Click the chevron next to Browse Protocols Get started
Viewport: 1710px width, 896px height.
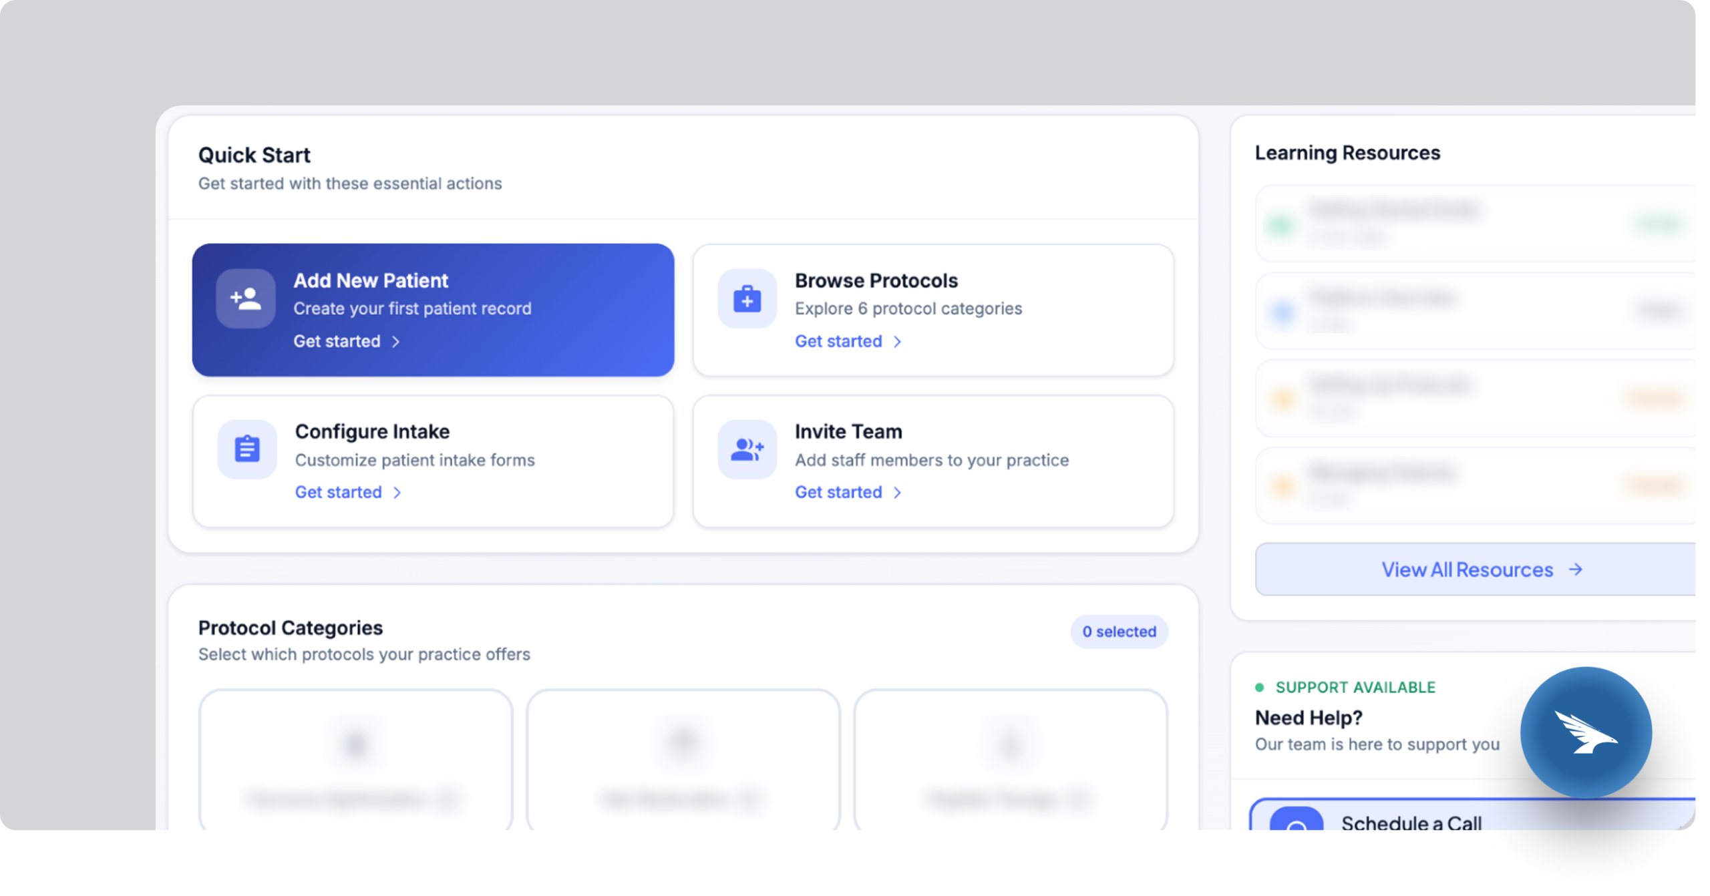coord(897,341)
